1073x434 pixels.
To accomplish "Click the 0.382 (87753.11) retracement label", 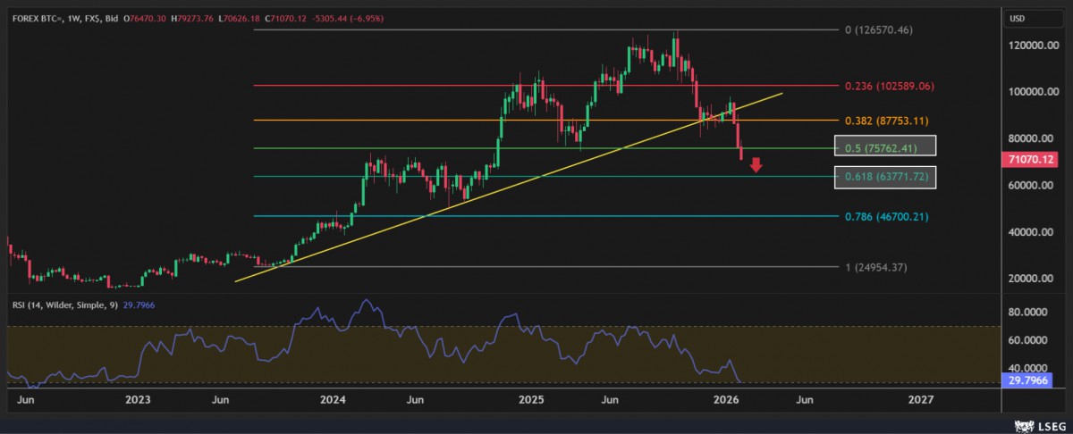I will coord(886,121).
